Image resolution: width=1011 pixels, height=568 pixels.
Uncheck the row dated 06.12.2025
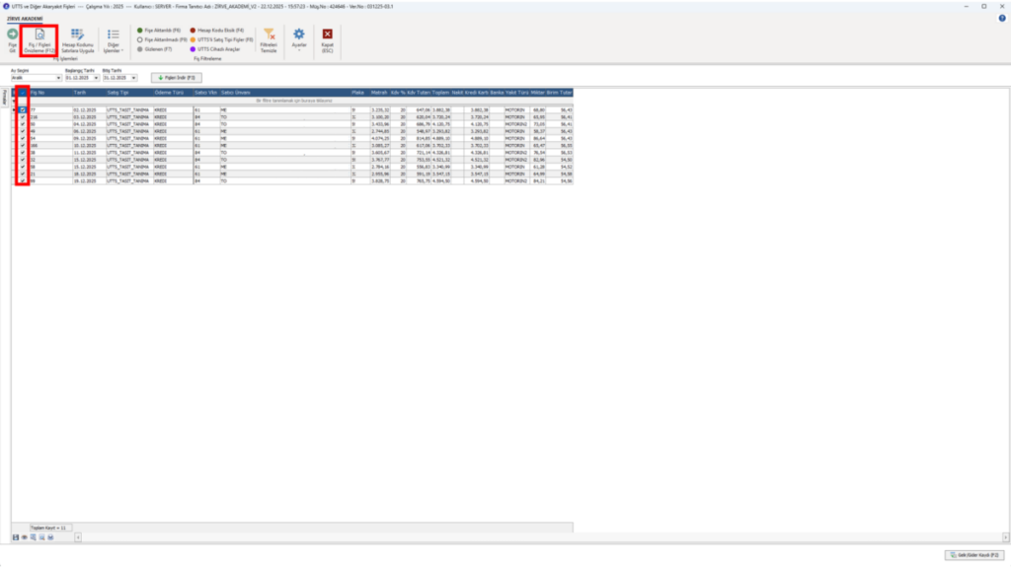coord(23,131)
